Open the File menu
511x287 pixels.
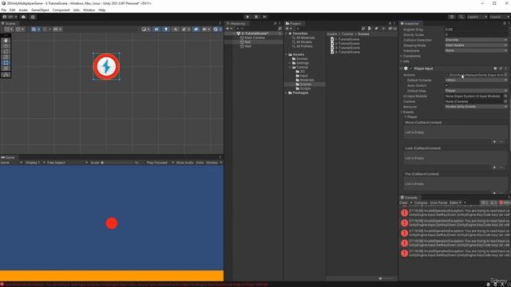tap(3, 10)
